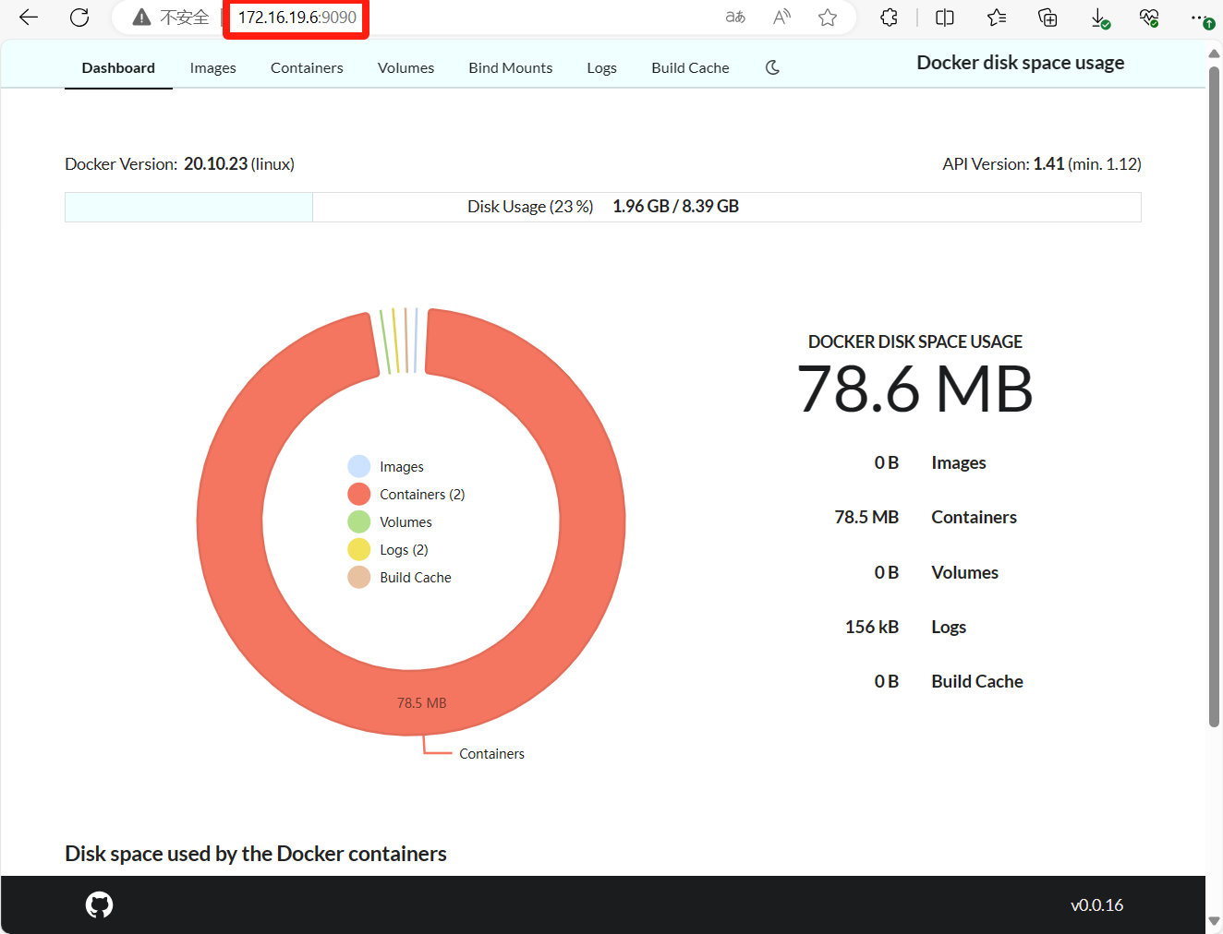
Task: Click the browser refresh icon
Action: 79,18
